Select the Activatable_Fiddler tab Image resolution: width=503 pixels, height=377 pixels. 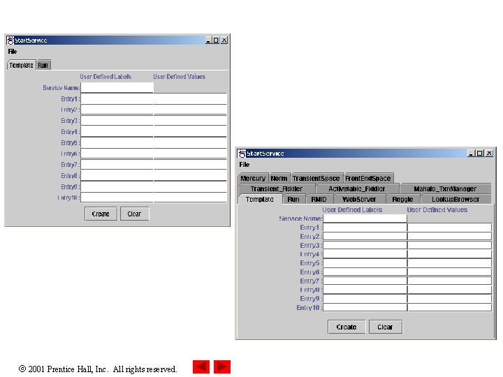point(357,188)
